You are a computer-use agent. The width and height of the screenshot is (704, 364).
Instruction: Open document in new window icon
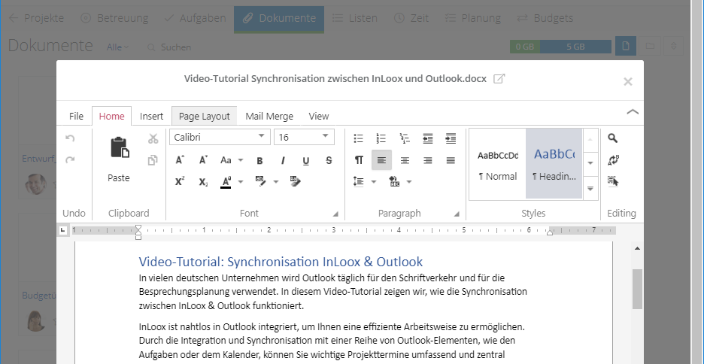[499, 78]
